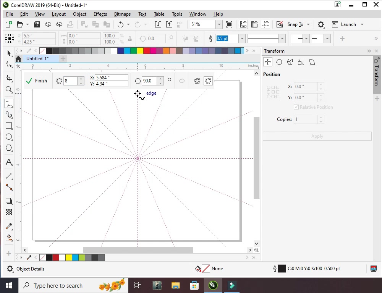Add a new document tab with plus

[63, 59]
